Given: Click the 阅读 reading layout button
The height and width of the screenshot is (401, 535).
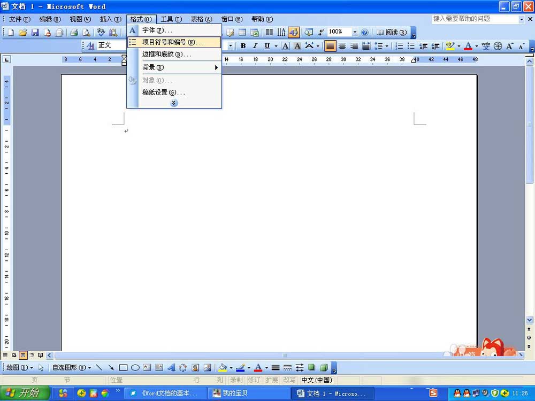Looking at the screenshot, I should click(x=392, y=33).
